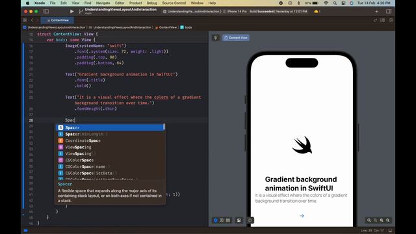Open the body breadcrumb item
The height and width of the screenshot is (234, 416).
click(187, 27)
